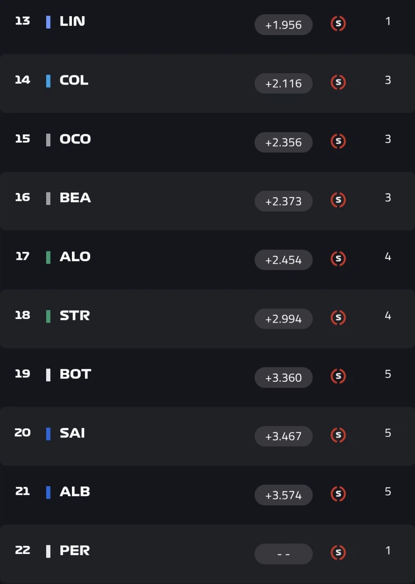Click the soft tyre icon next to BEA
415x584 pixels.
point(338,200)
